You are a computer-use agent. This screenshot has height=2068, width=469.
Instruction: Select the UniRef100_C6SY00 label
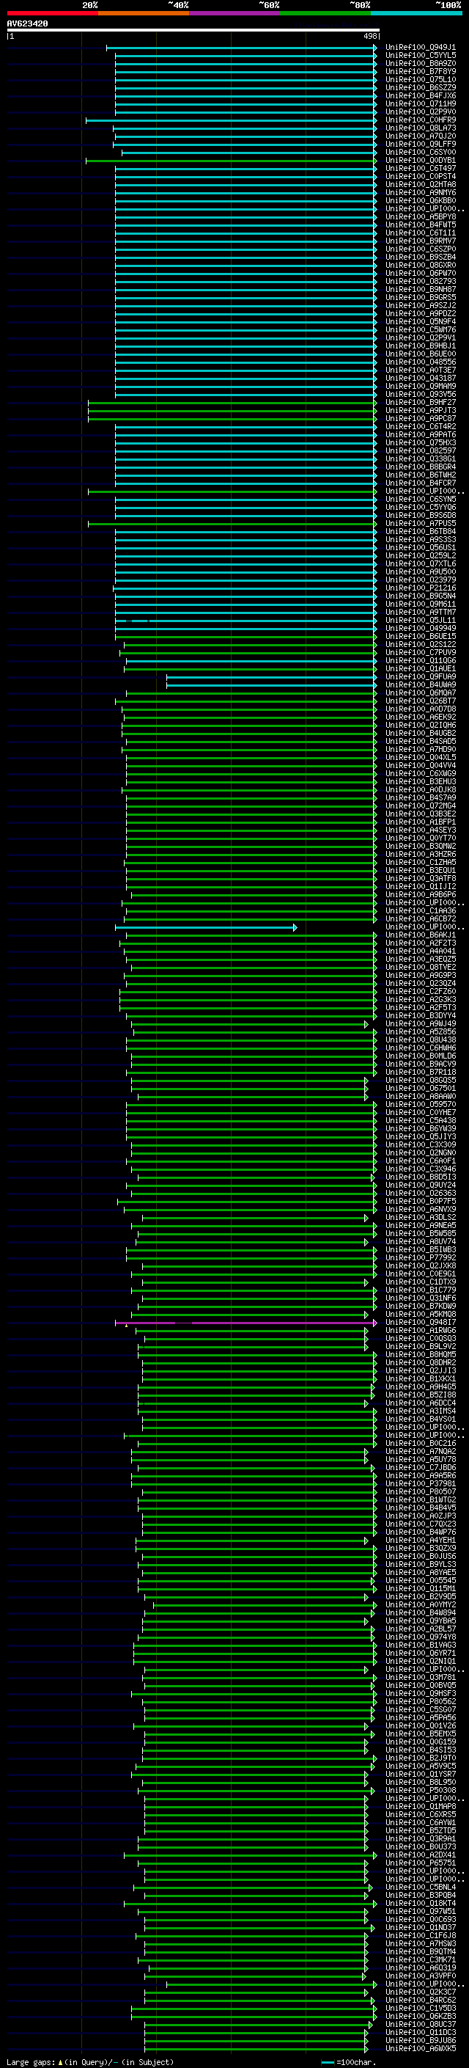tap(420, 152)
